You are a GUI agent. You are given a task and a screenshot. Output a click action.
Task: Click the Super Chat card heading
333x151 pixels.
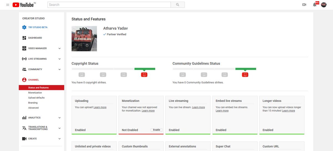click(223, 146)
